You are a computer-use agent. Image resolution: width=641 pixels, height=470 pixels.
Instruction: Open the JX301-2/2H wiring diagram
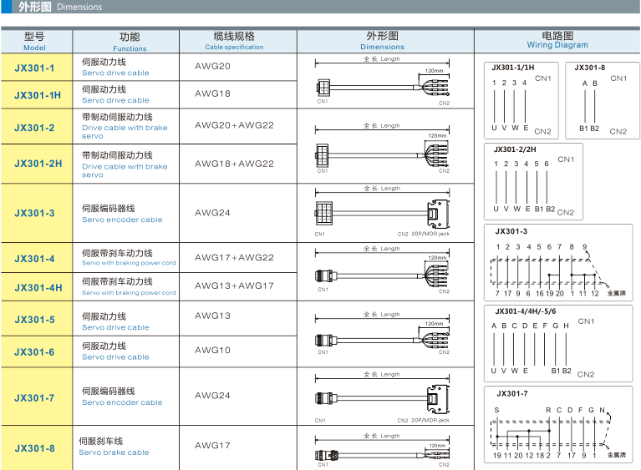point(533,181)
